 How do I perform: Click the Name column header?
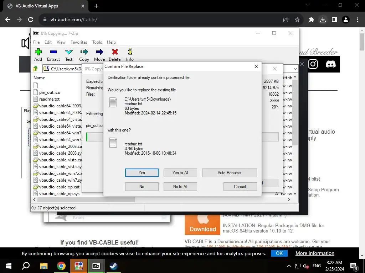click(39, 78)
